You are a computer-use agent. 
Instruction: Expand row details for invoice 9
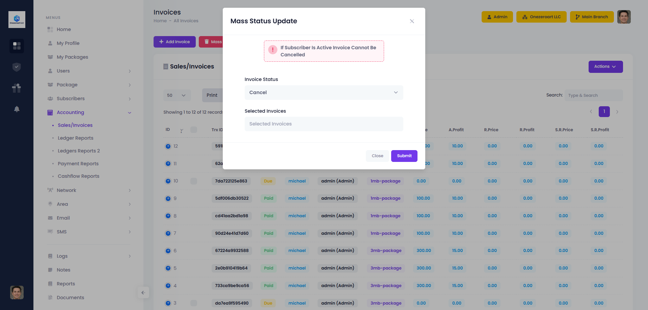click(168, 198)
